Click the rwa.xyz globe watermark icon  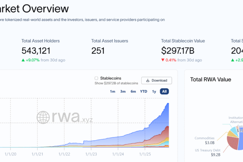[43, 117]
